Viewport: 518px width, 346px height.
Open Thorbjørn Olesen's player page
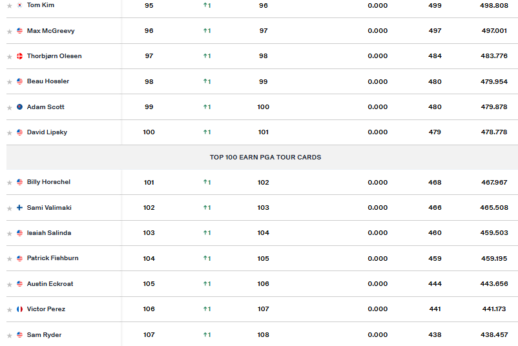coord(54,56)
